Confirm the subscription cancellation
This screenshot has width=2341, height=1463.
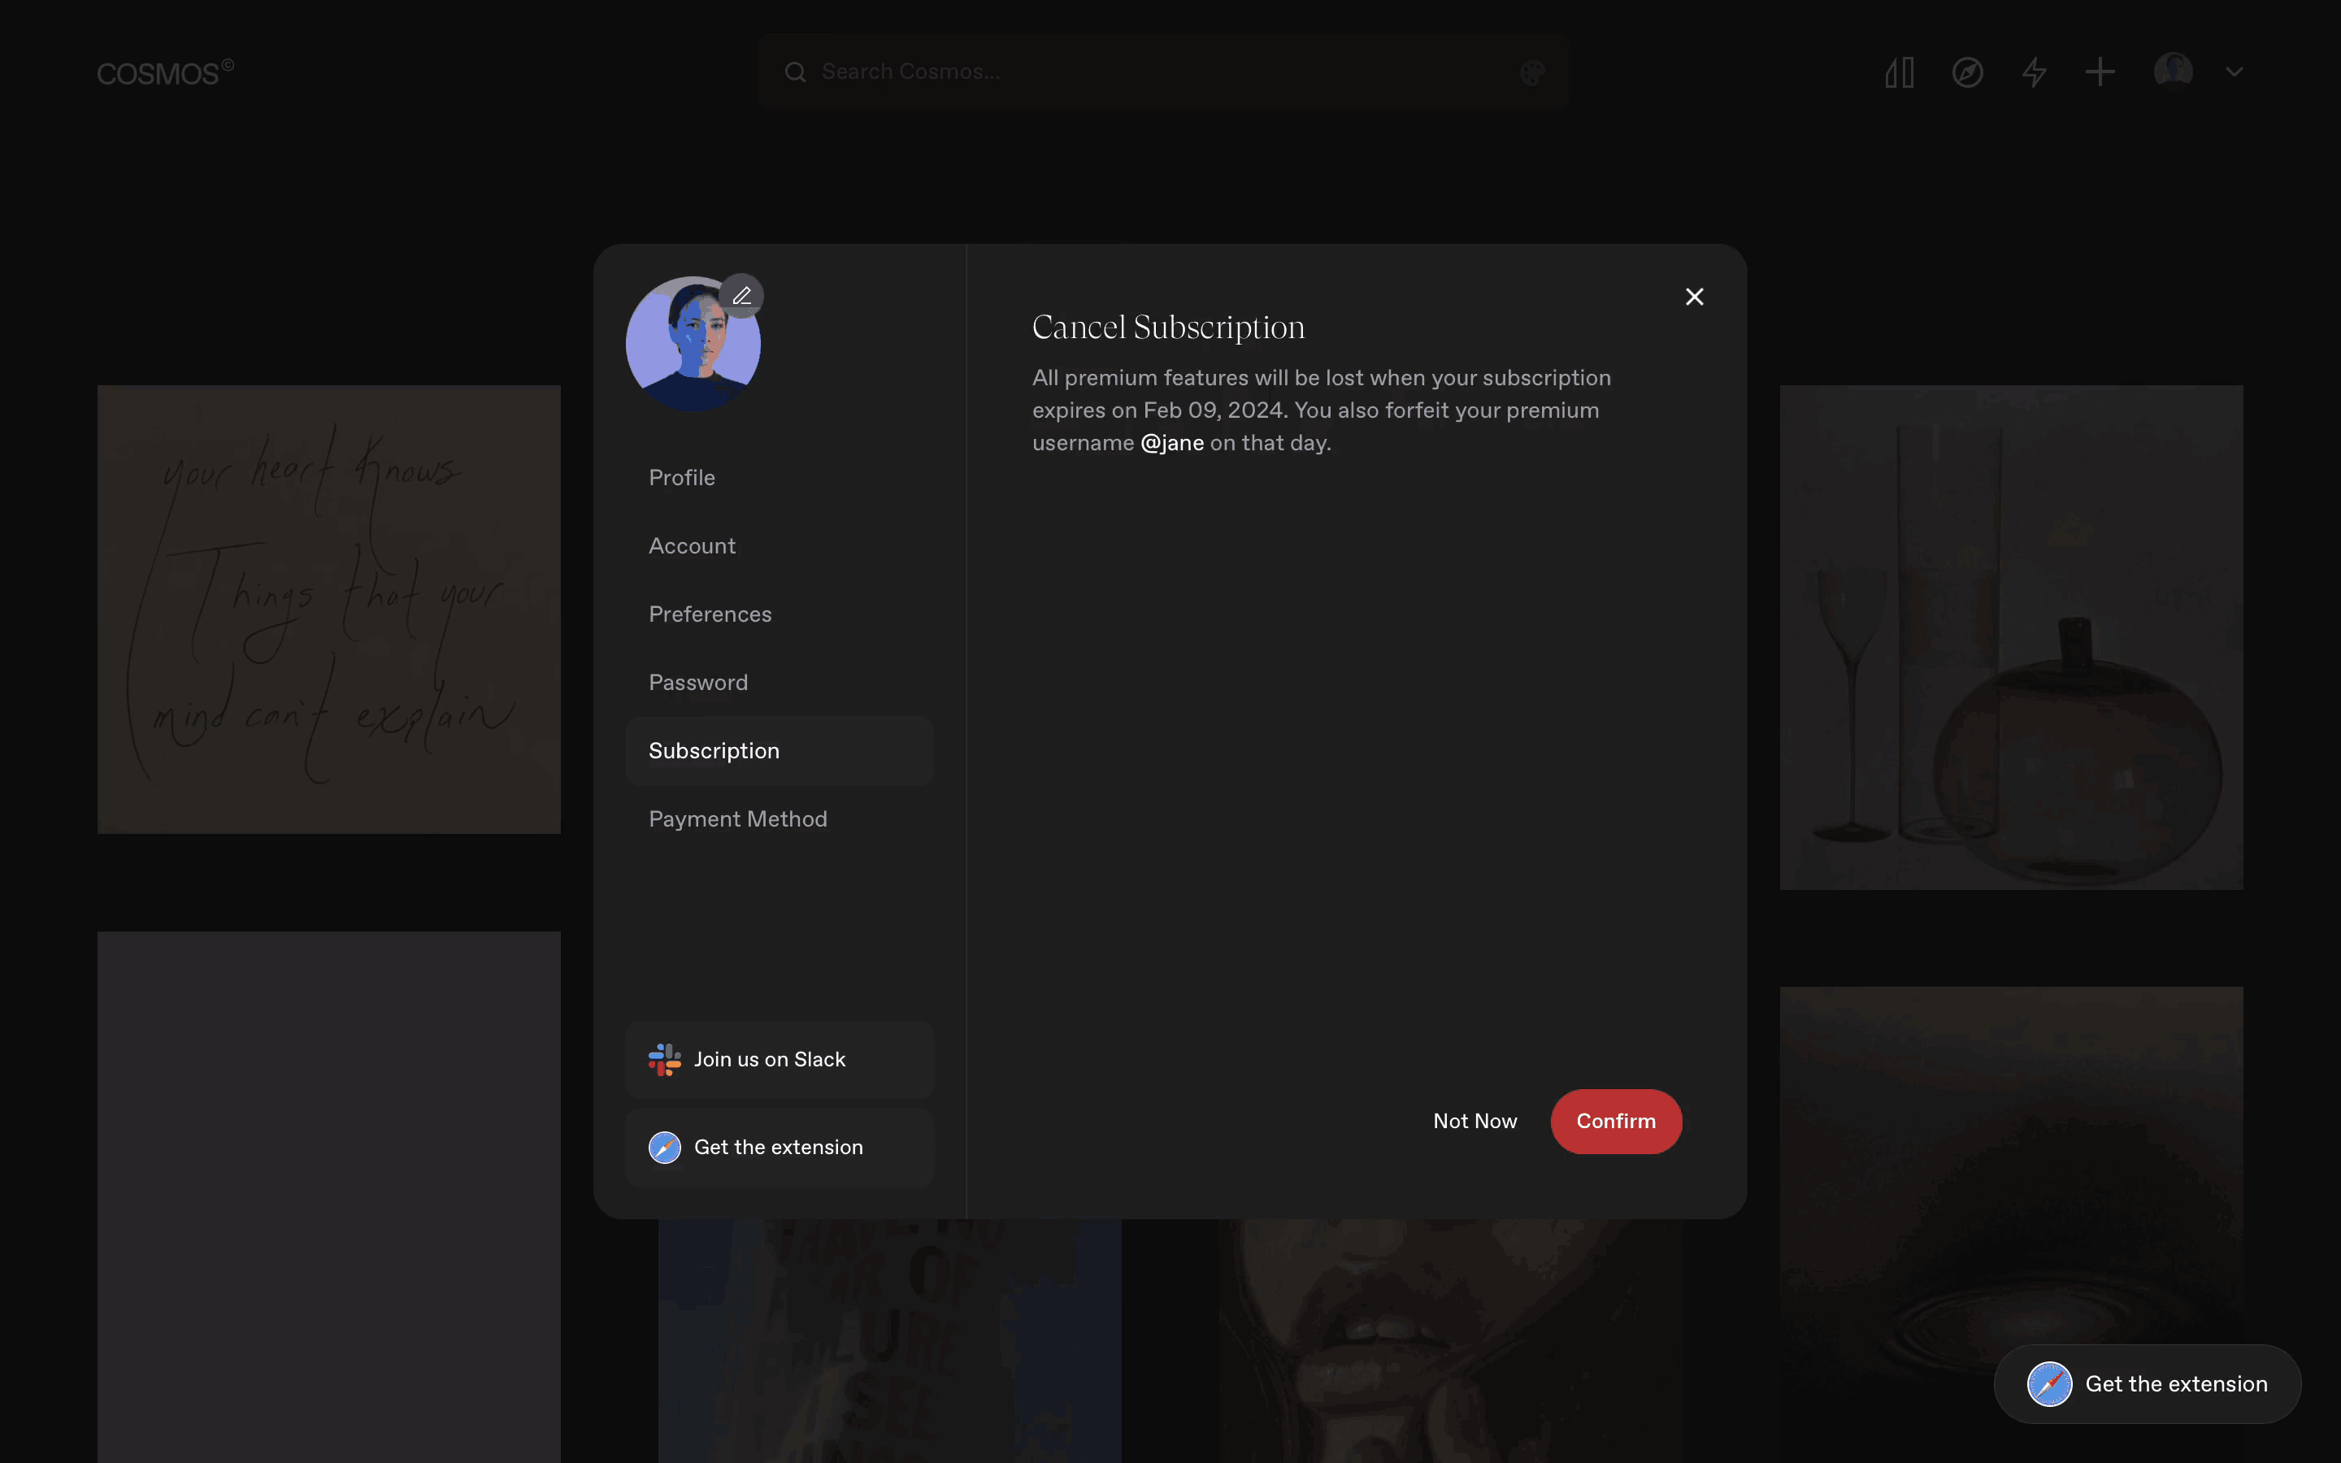pos(1615,1122)
